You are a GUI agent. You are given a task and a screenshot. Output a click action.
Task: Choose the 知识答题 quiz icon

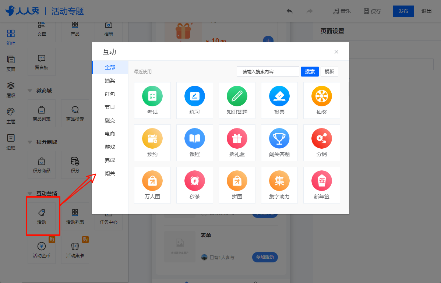tap(237, 96)
